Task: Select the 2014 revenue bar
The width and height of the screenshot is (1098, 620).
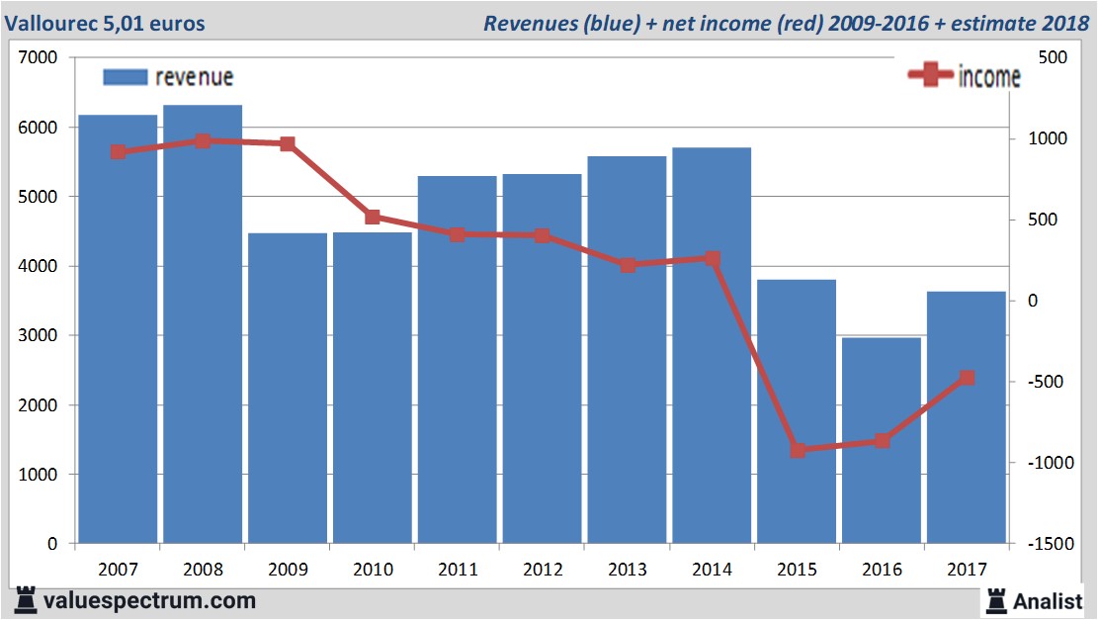Action: [x=712, y=345]
